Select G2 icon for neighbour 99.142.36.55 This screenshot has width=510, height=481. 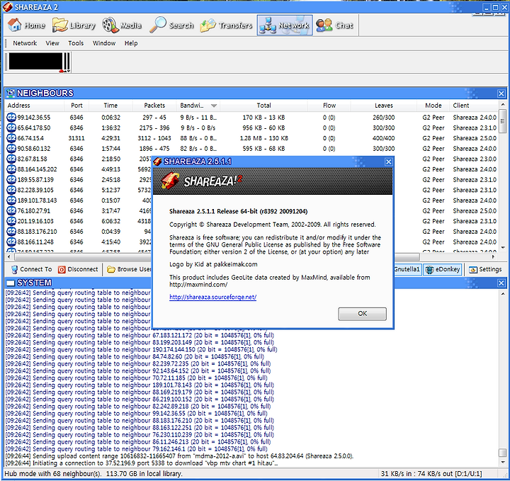(x=11, y=118)
